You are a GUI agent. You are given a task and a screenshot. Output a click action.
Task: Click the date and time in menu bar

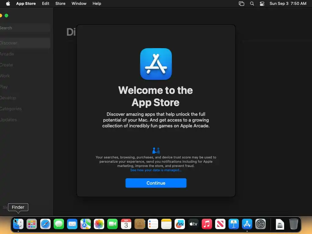point(288,4)
